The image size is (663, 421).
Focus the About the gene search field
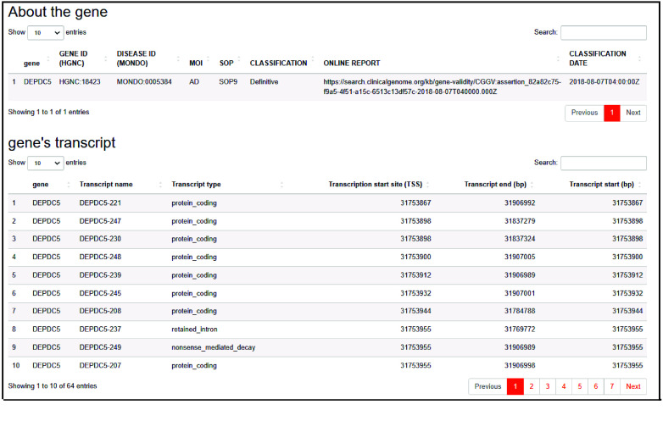[603, 32]
